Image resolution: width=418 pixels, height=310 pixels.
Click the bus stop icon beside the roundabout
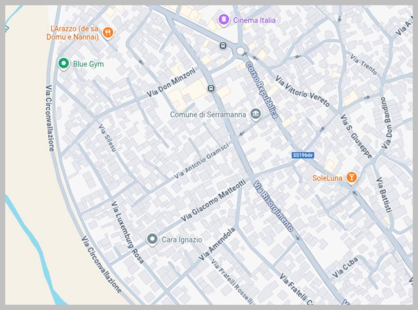tap(223, 46)
